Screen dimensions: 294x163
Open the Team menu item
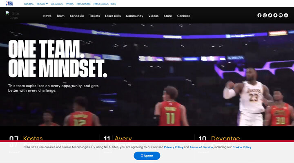pos(60,16)
